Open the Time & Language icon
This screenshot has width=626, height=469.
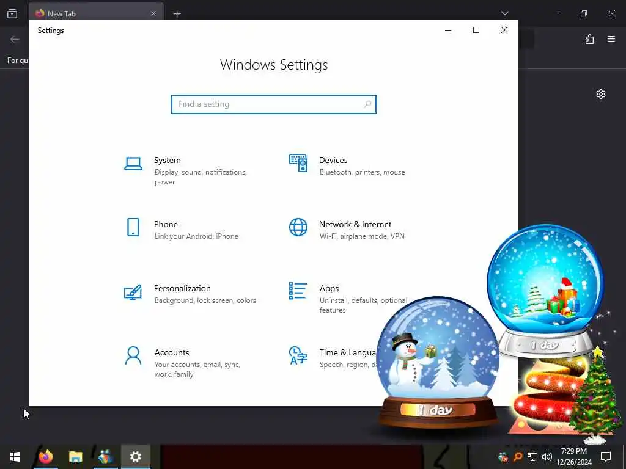coord(298,356)
